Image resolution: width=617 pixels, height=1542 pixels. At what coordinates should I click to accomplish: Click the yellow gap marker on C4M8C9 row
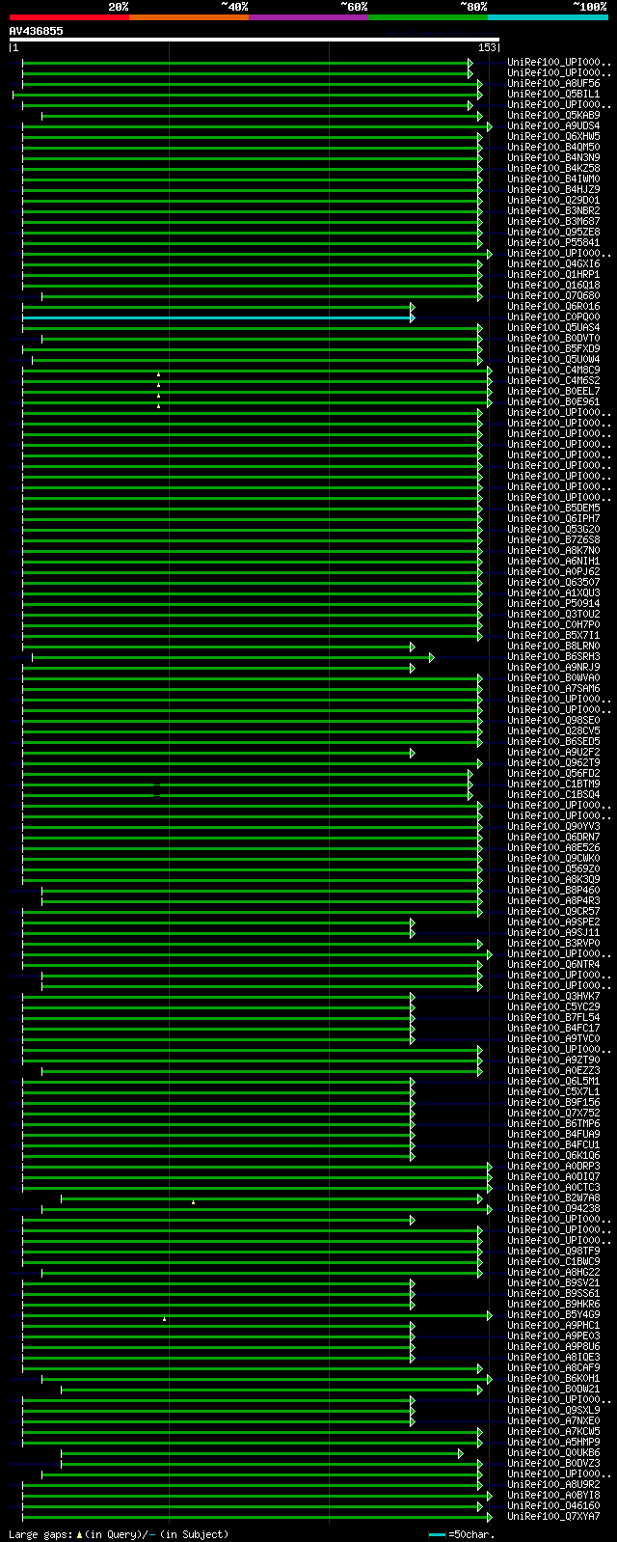[158, 374]
